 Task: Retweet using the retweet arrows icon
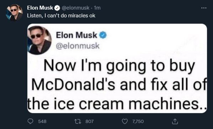click(x=78, y=121)
